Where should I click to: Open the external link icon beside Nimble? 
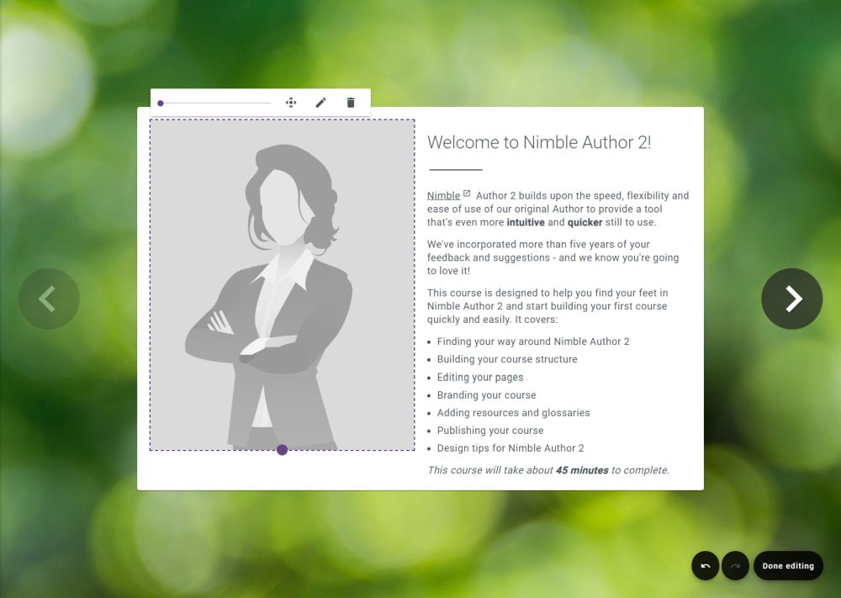[x=467, y=193]
